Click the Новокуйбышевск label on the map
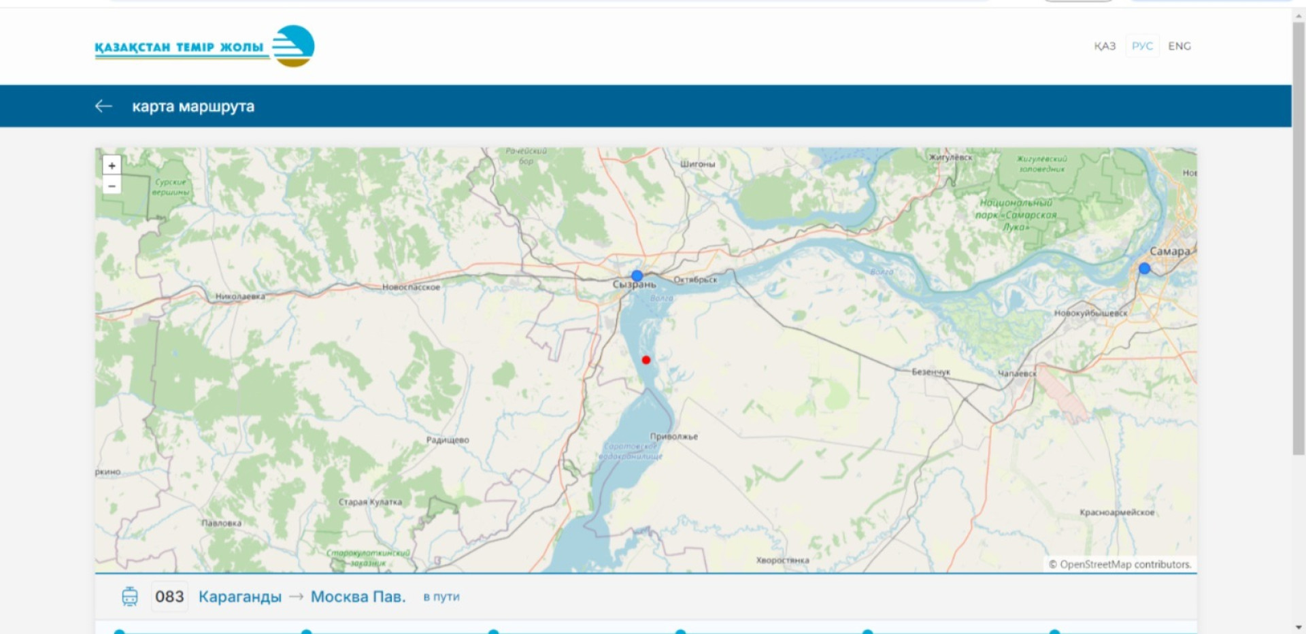1306x634 pixels. (1090, 314)
